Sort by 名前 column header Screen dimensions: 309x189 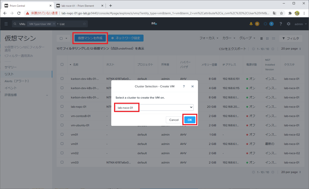(75, 64)
